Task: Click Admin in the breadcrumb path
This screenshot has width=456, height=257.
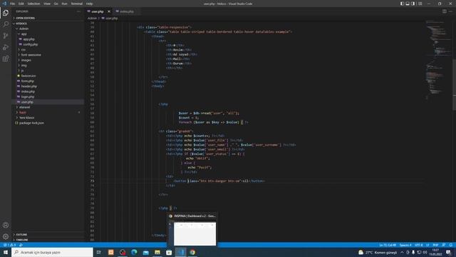Action: [x=92, y=18]
